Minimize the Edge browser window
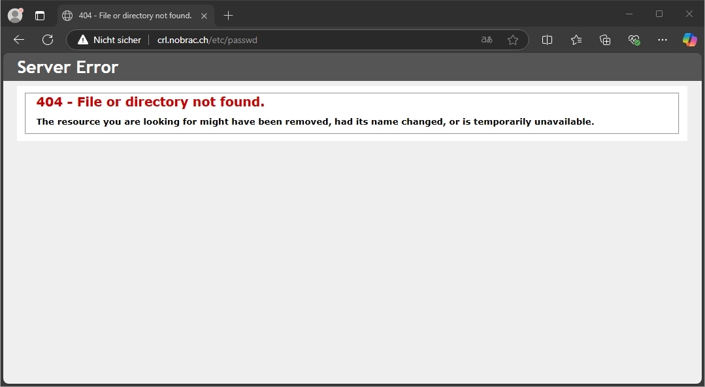705x387 pixels. (x=629, y=14)
